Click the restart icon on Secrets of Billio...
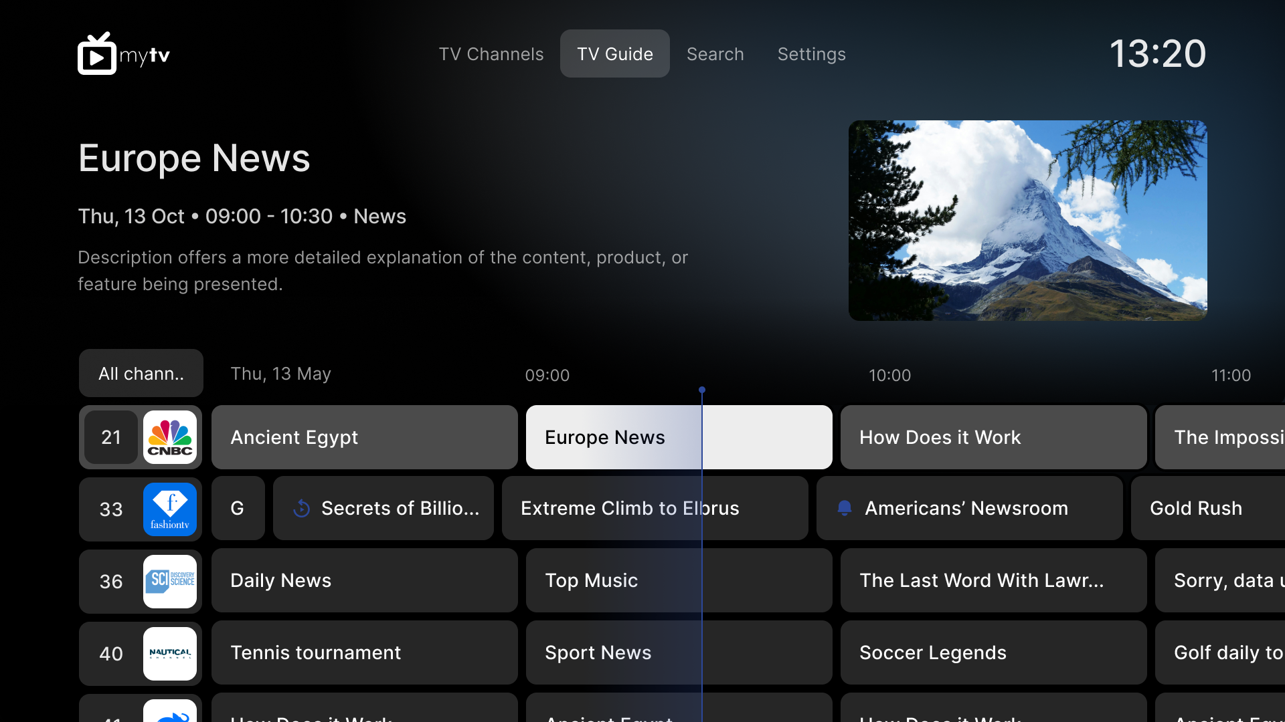1285x722 pixels. point(301,509)
